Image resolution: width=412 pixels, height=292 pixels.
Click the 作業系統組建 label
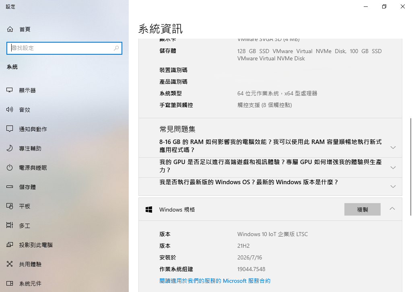coord(176,269)
